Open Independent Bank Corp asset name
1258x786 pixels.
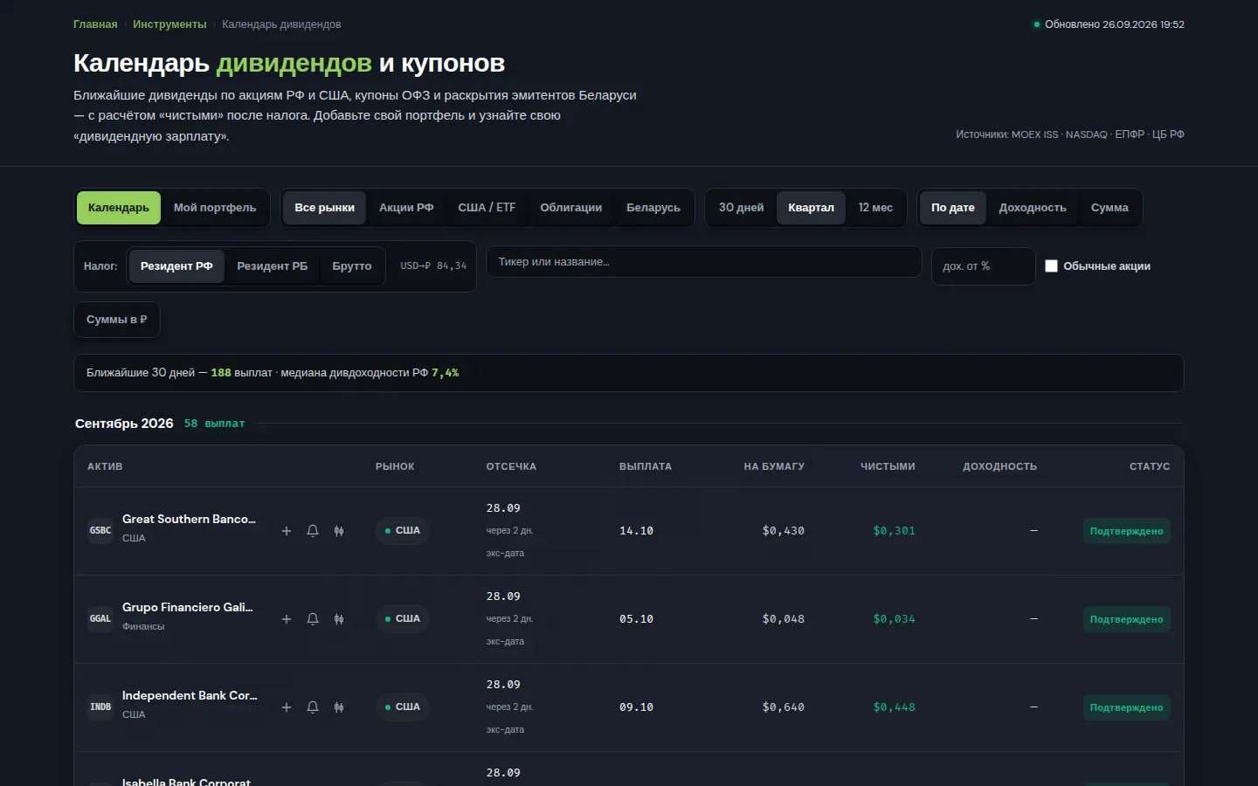point(190,695)
